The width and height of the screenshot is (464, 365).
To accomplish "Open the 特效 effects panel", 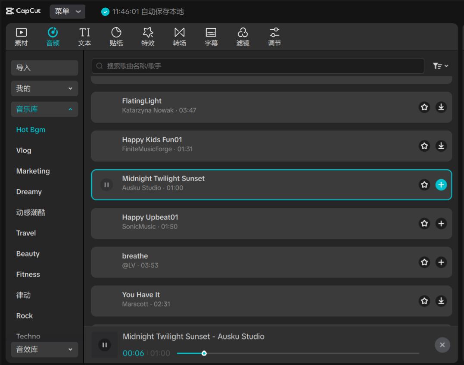I will coord(148,37).
